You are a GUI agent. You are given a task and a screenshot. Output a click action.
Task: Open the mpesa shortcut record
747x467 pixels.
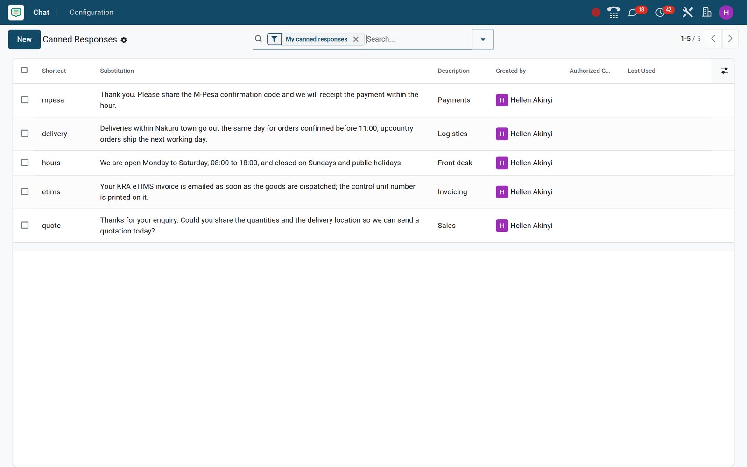point(53,100)
